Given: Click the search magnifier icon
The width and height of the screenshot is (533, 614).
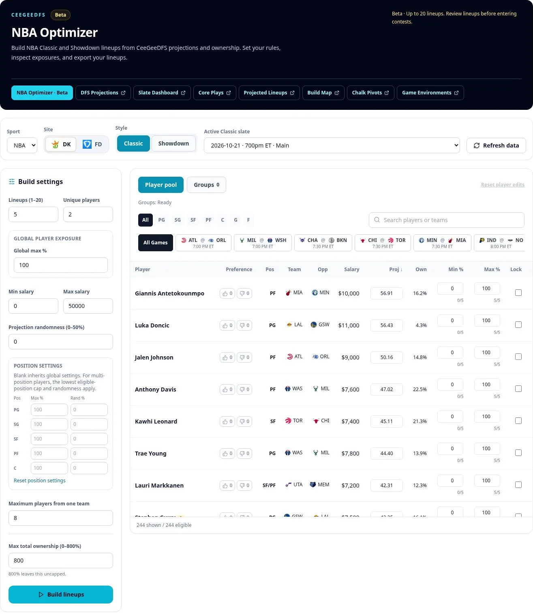Looking at the screenshot, I should (x=377, y=220).
